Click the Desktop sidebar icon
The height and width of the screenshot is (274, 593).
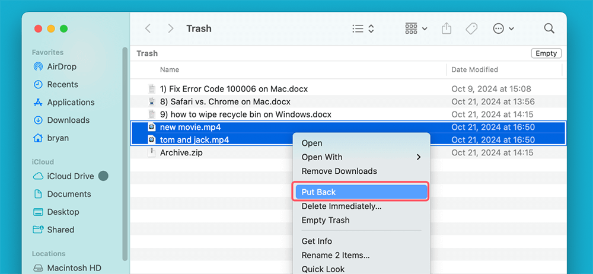pos(38,212)
